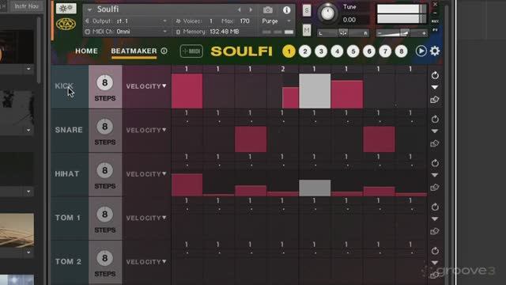Open the MIDI Ch Omni dropdown

point(126,32)
